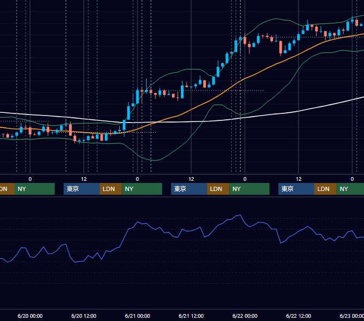This screenshot has width=364, height=321.
Task: Select the LDN session block for 6/22
Action: 325,189
